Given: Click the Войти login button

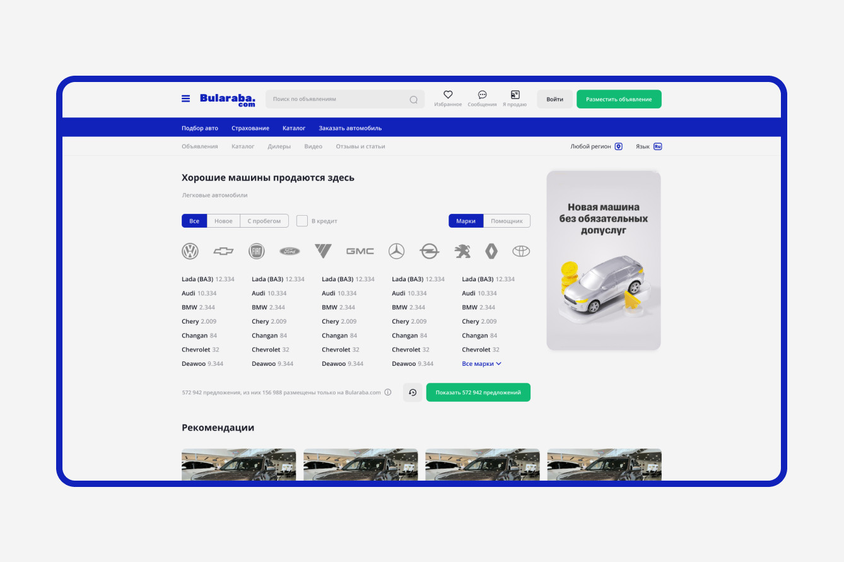Looking at the screenshot, I should click(555, 99).
